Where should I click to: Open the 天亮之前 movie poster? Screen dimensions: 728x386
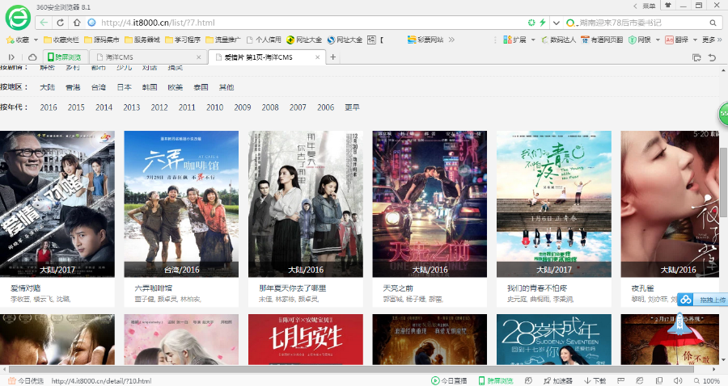point(430,203)
